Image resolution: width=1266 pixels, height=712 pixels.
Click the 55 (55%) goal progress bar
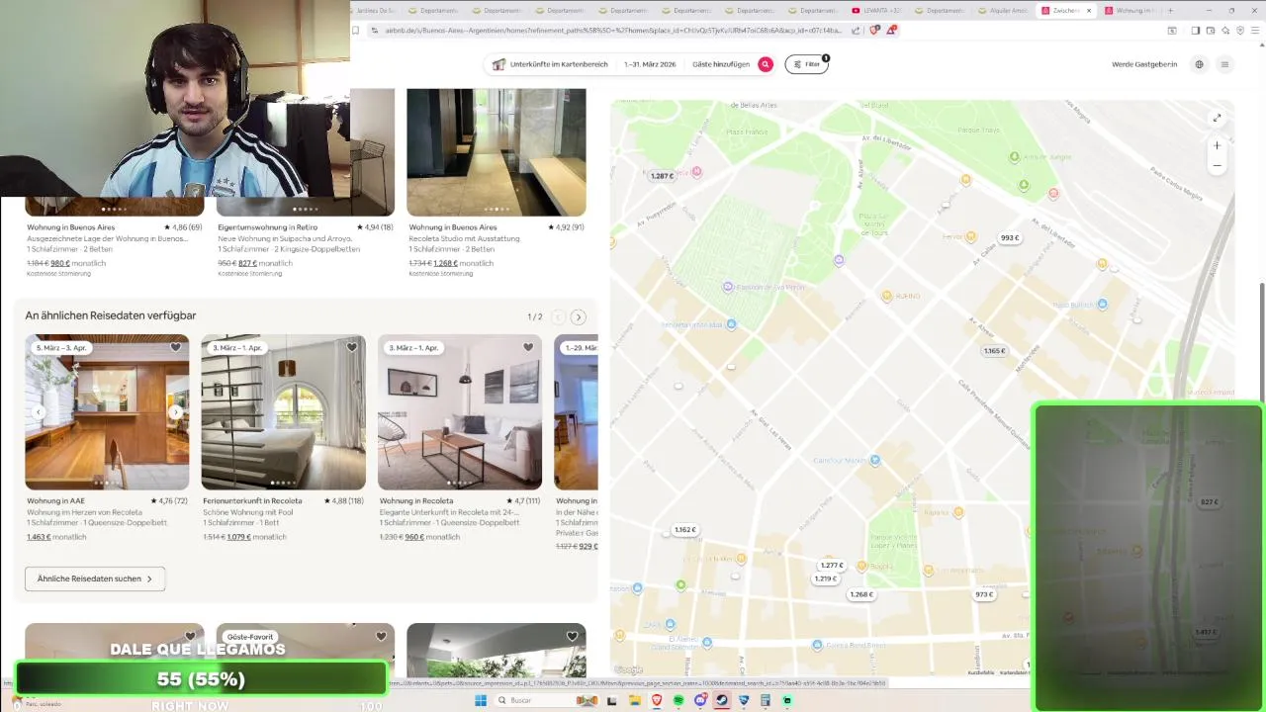(201, 679)
